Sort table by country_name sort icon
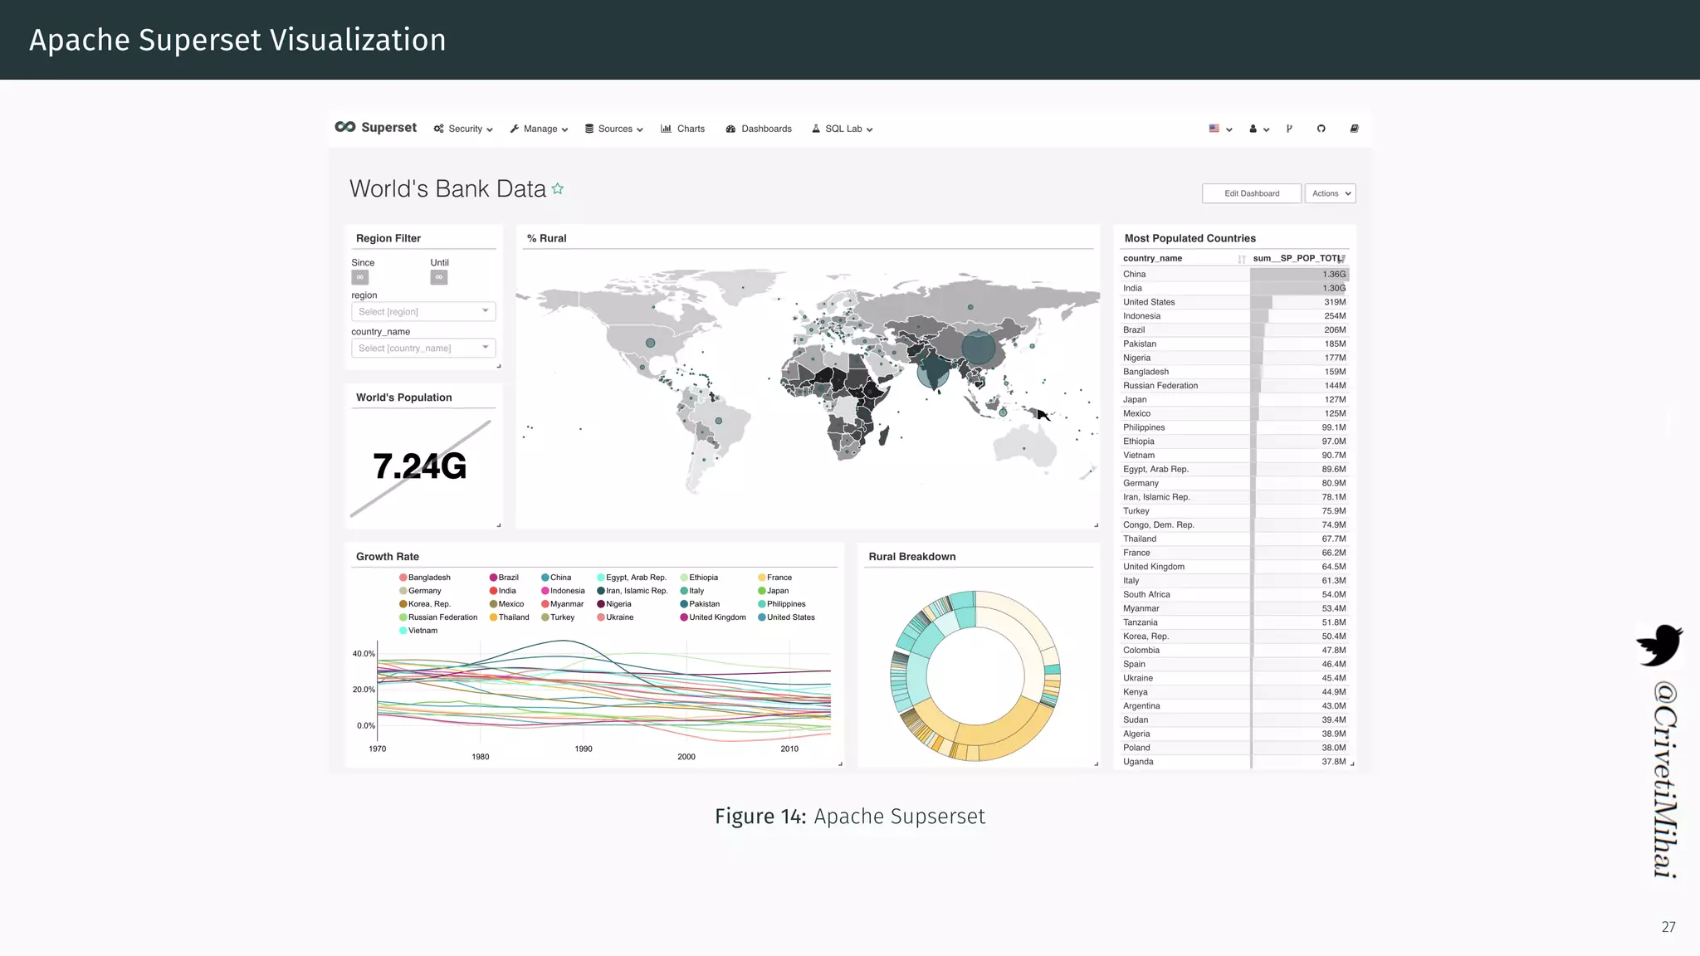Image resolution: width=1700 pixels, height=956 pixels. click(x=1242, y=259)
